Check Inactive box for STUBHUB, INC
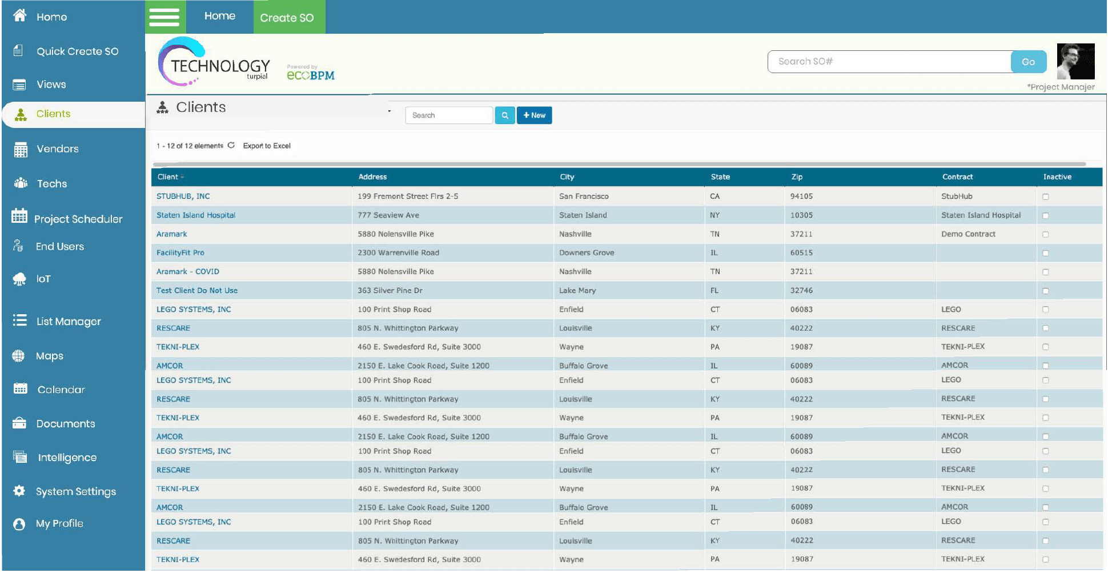This screenshot has height=573, width=1108. pyautogui.click(x=1046, y=197)
